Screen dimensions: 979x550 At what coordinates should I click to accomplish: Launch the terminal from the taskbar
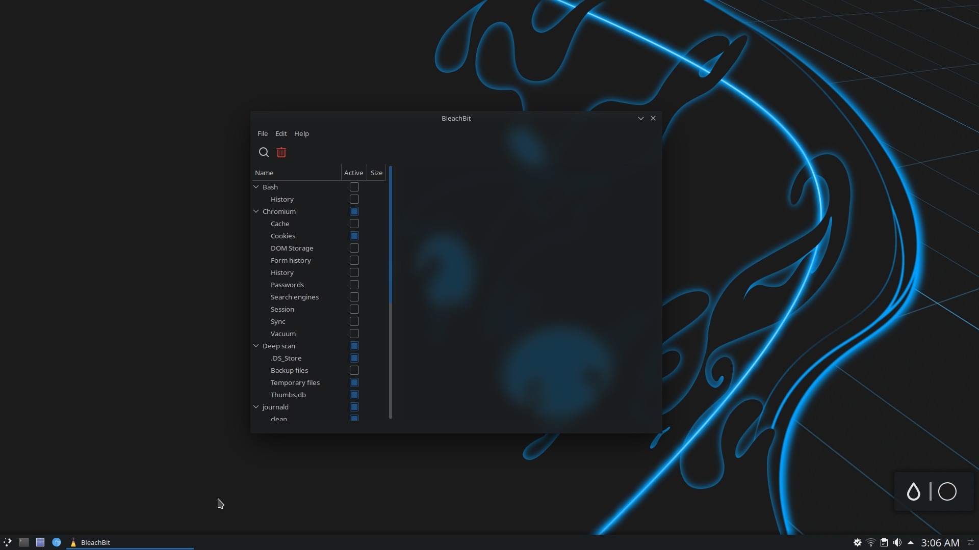click(24, 542)
